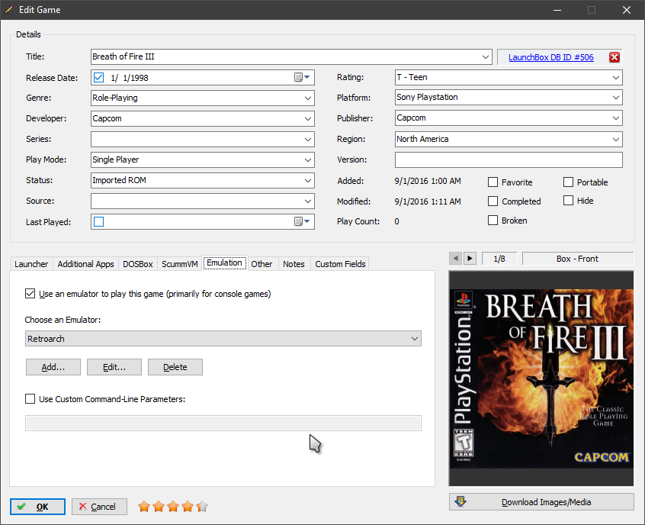Click the Version input field
The image size is (645, 525).
[509, 159]
